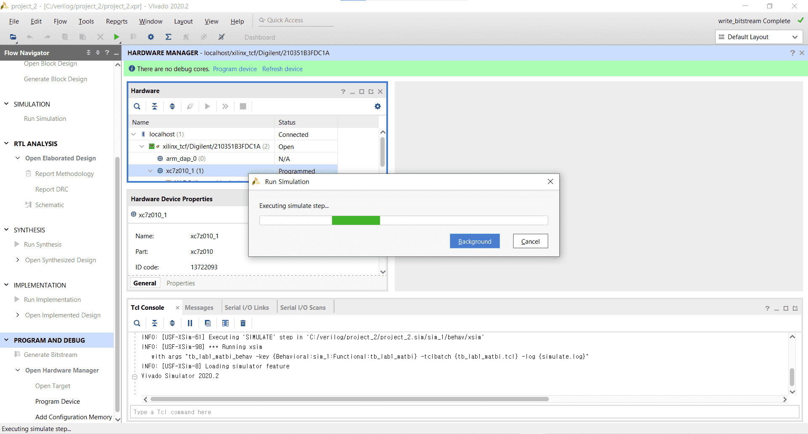Click Report Methodology under RTL Analysis

(64, 174)
